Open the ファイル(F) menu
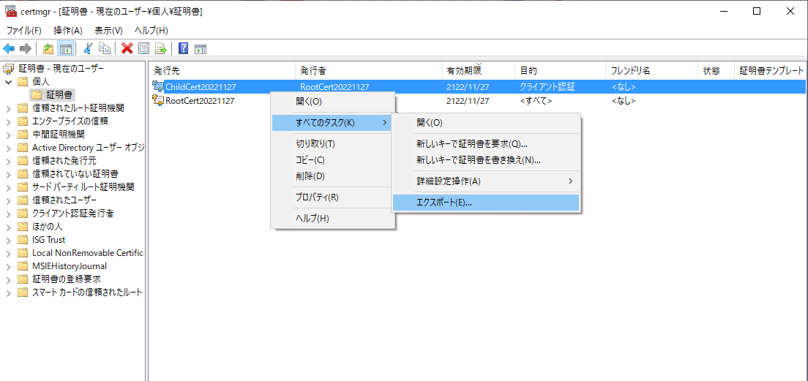Viewport: 808px width, 381px height. pos(23,31)
